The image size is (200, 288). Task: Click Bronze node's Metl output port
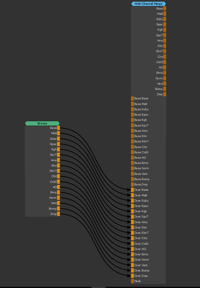click(58, 133)
